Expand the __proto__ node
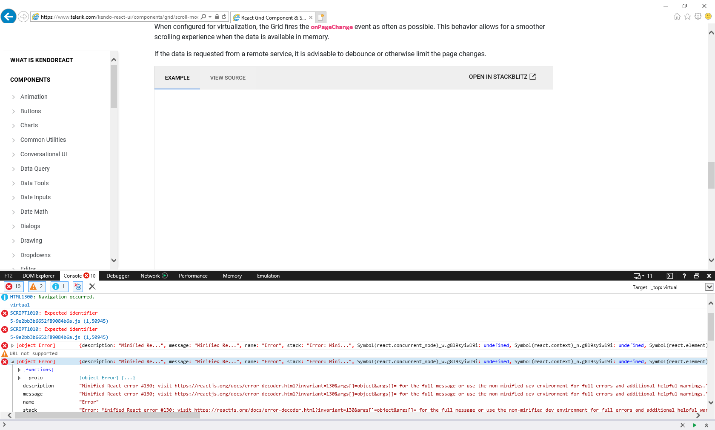This screenshot has width=715, height=430. click(x=19, y=378)
